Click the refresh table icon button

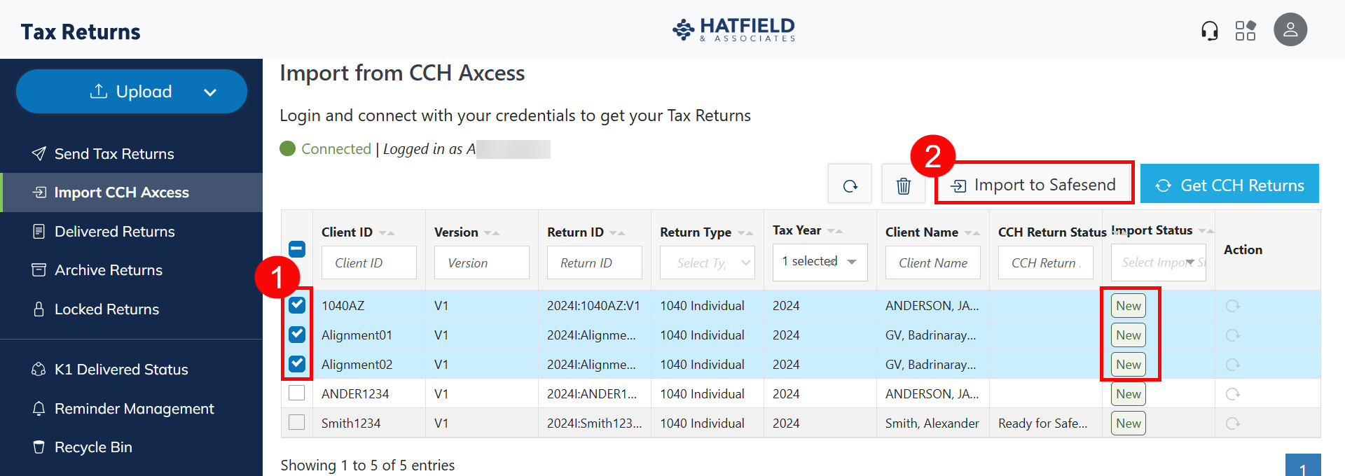(x=850, y=185)
